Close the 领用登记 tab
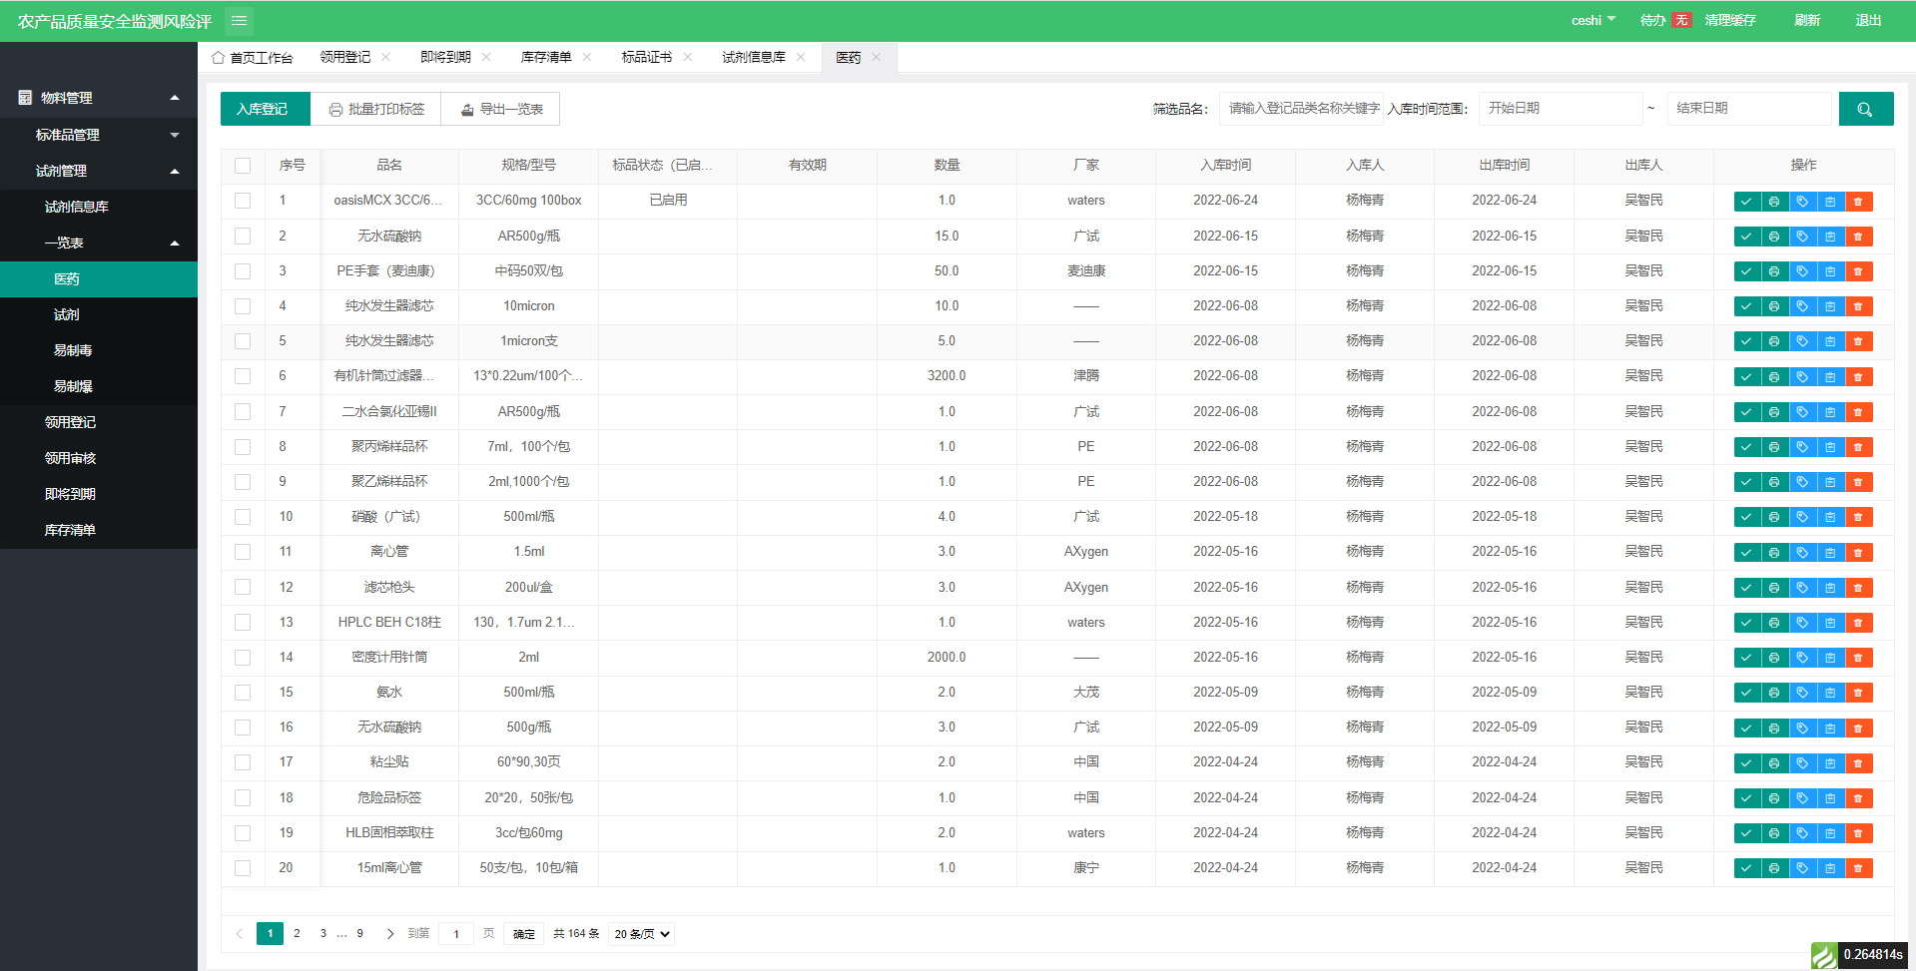Image resolution: width=1916 pixels, height=971 pixels. click(x=385, y=57)
